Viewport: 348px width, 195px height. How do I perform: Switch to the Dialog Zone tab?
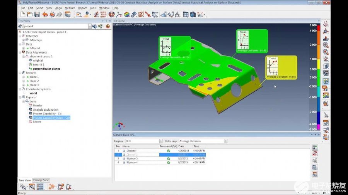click(x=41, y=180)
